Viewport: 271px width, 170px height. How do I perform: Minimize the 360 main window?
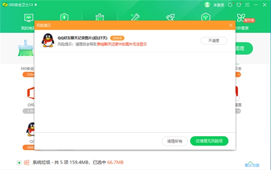click(256, 5)
